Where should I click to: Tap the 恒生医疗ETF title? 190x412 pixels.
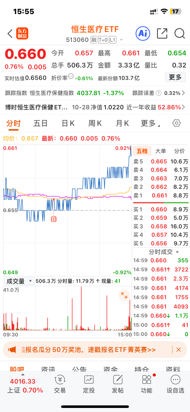tap(95, 29)
